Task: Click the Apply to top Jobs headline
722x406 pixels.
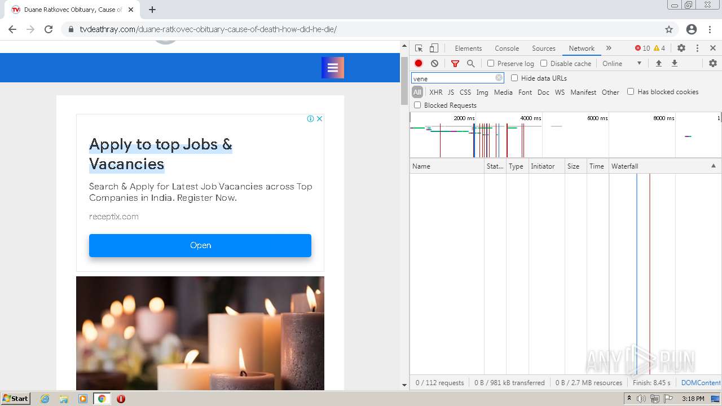Action: click(161, 154)
